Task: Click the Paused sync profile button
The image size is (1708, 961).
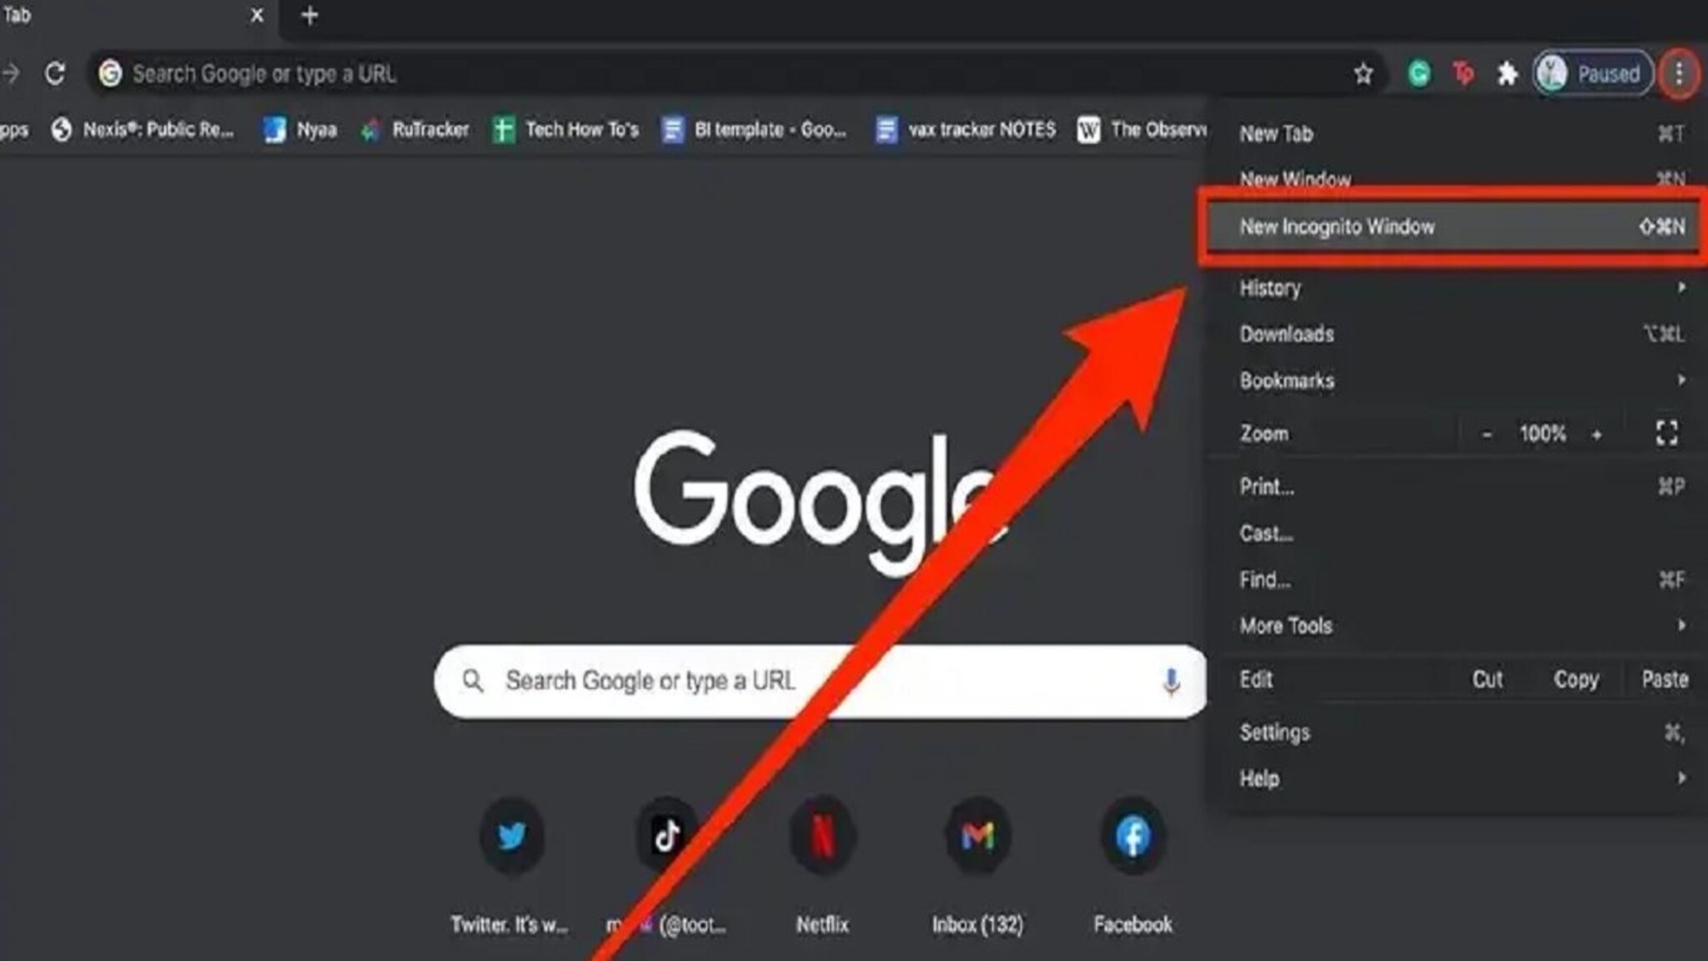Action: coord(1592,73)
